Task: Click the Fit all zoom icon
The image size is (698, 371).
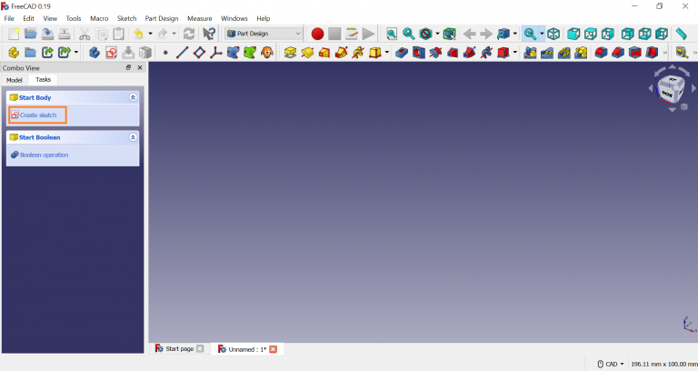Action: pyautogui.click(x=392, y=34)
